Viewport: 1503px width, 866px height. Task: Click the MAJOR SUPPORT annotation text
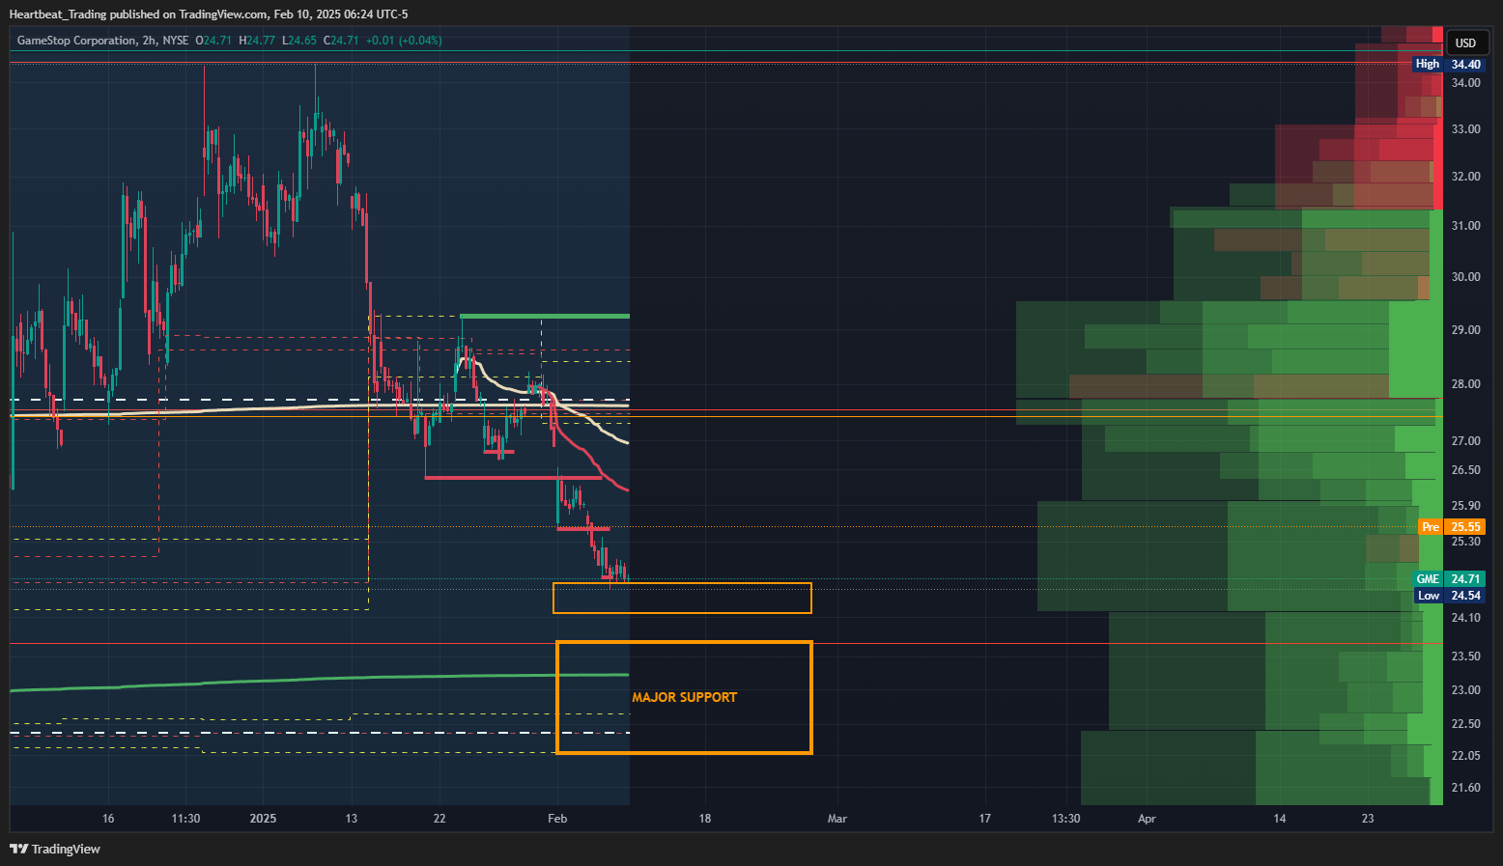(x=684, y=697)
